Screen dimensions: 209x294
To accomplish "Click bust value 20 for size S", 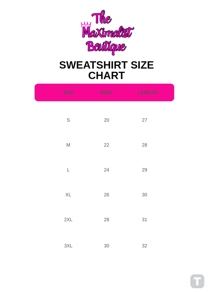I will (x=106, y=120).
